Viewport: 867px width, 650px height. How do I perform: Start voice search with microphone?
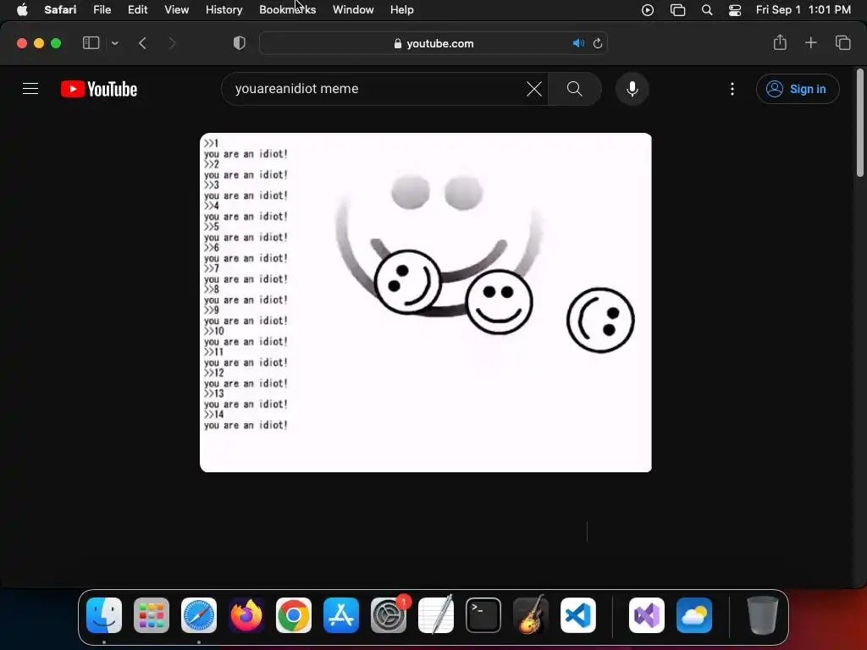point(632,88)
